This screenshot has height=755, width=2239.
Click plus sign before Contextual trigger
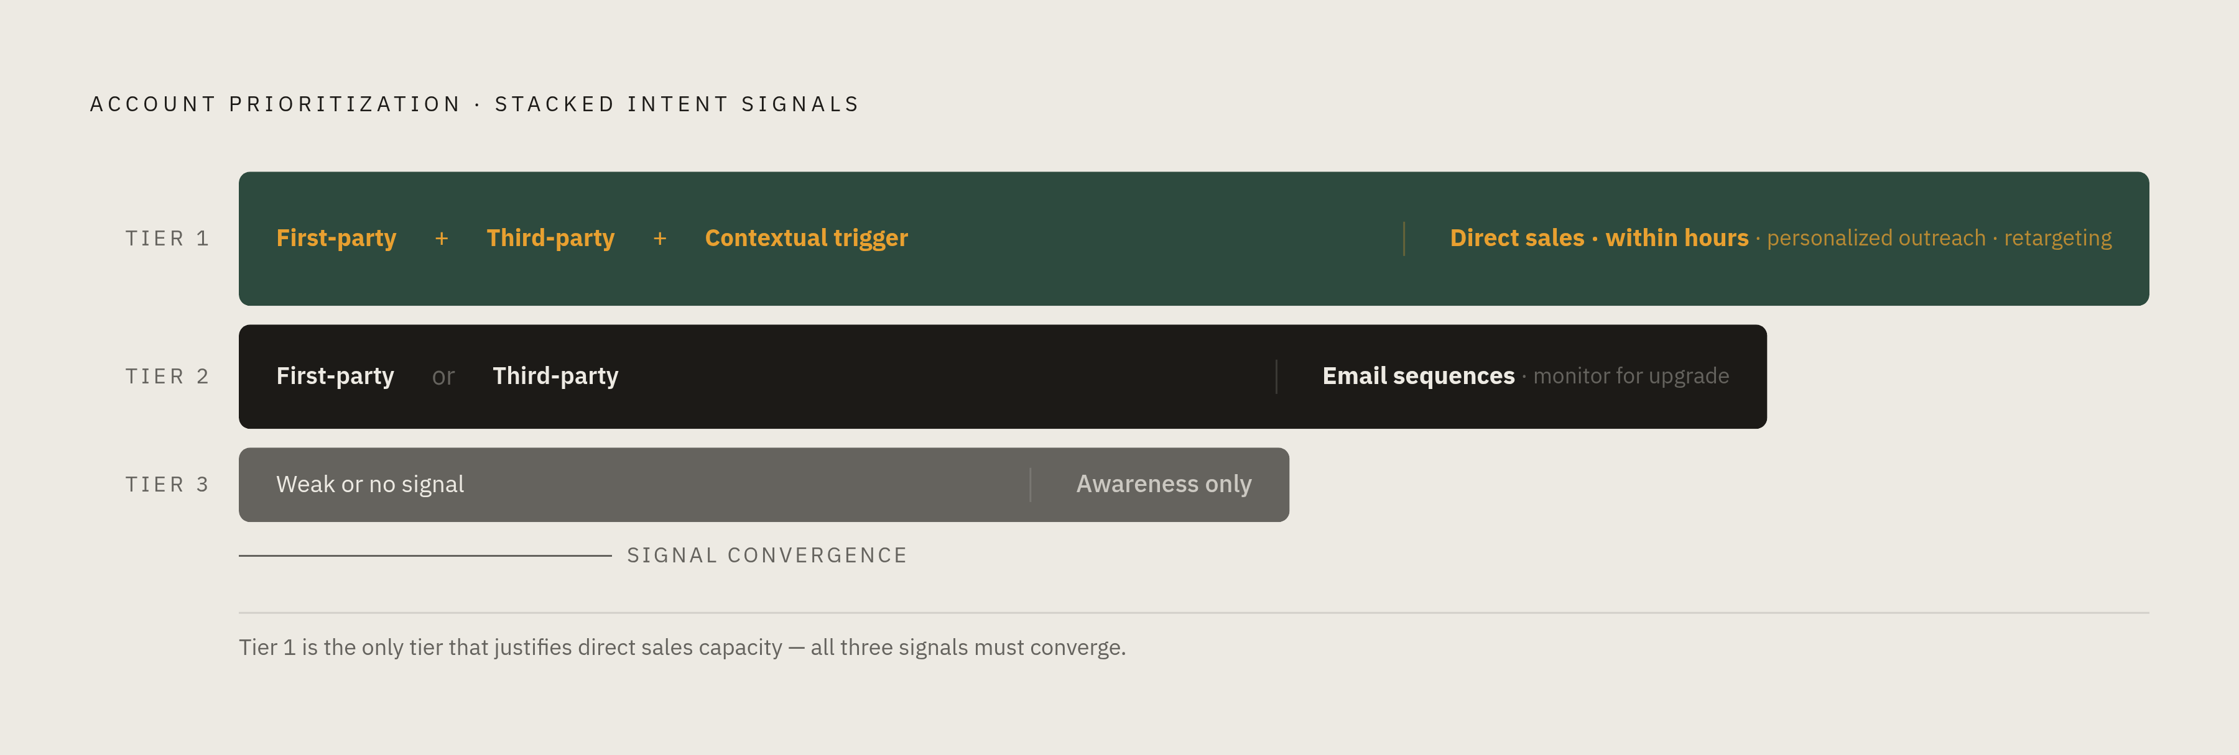point(660,239)
